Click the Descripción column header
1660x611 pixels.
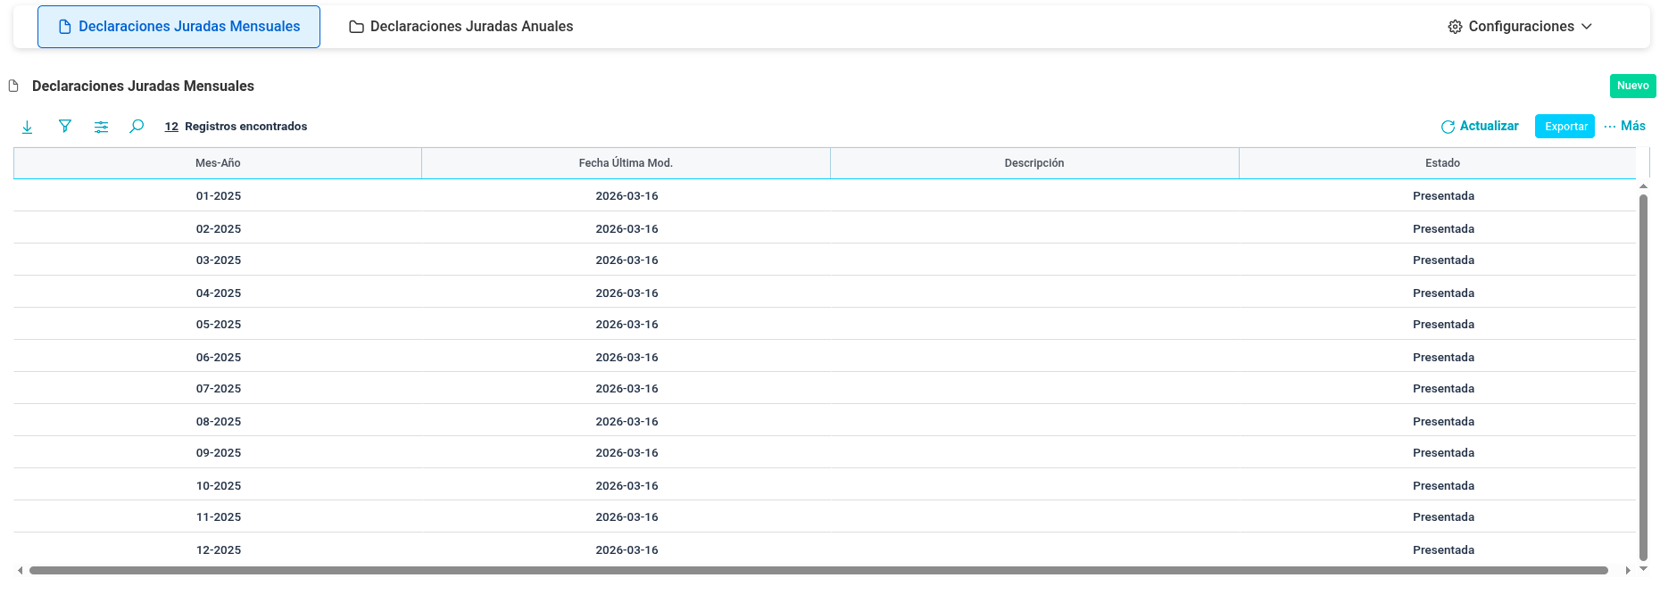coord(1033,163)
